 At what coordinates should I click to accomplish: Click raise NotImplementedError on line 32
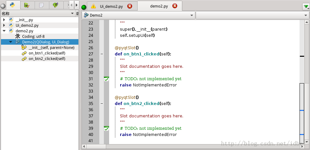[148, 85]
